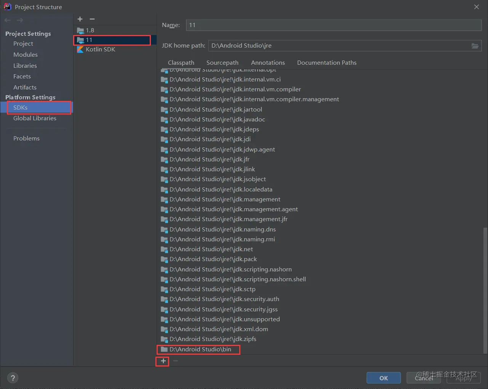This screenshot has height=389, width=488.
Task: Add classpath entry with plus button
Action: [x=163, y=361]
